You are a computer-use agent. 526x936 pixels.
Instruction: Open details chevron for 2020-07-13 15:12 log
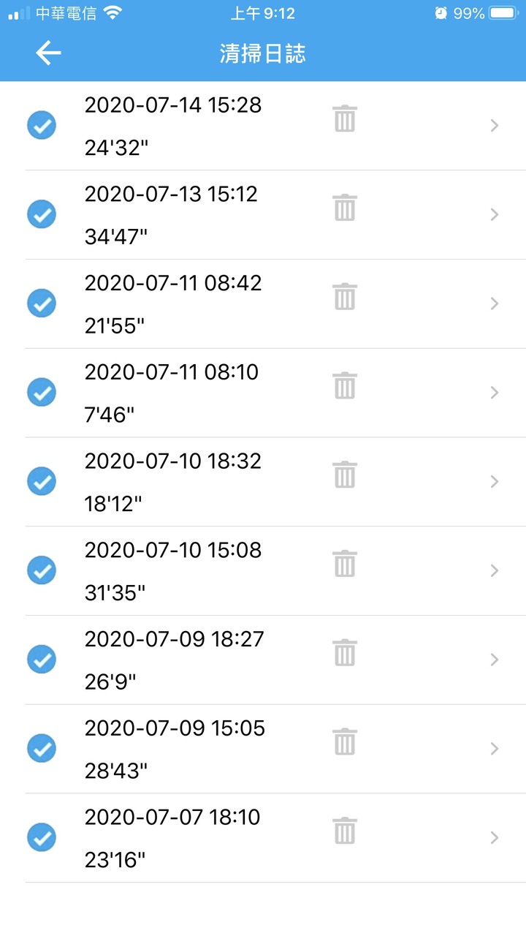coord(495,214)
